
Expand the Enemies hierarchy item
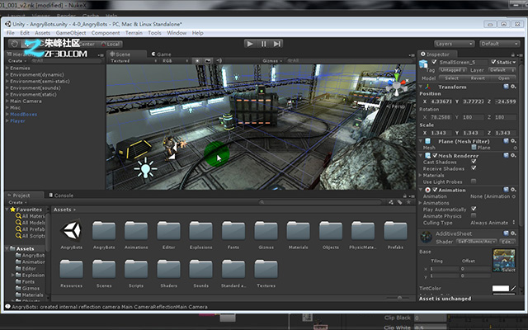pos(7,68)
